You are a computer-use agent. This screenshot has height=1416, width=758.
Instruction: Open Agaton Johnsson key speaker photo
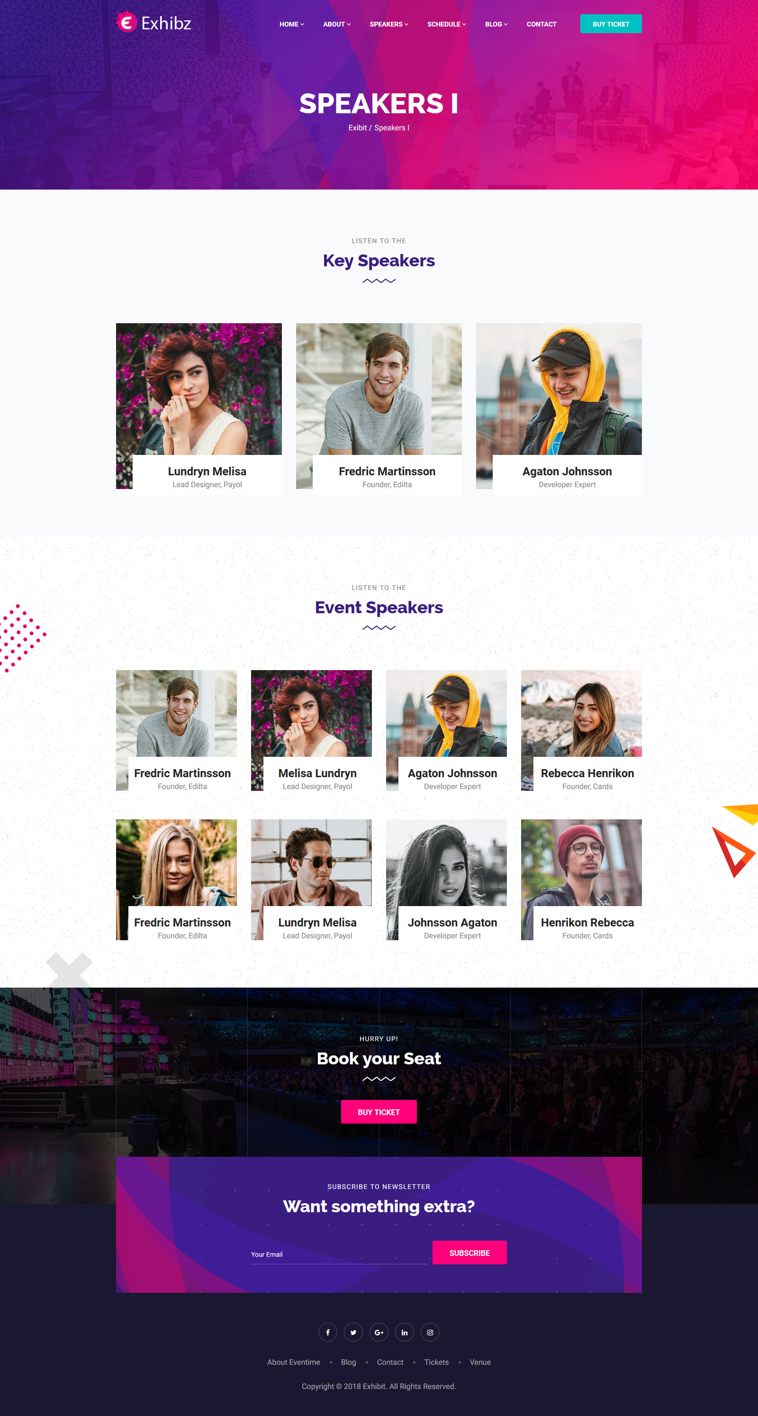(559, 389)
